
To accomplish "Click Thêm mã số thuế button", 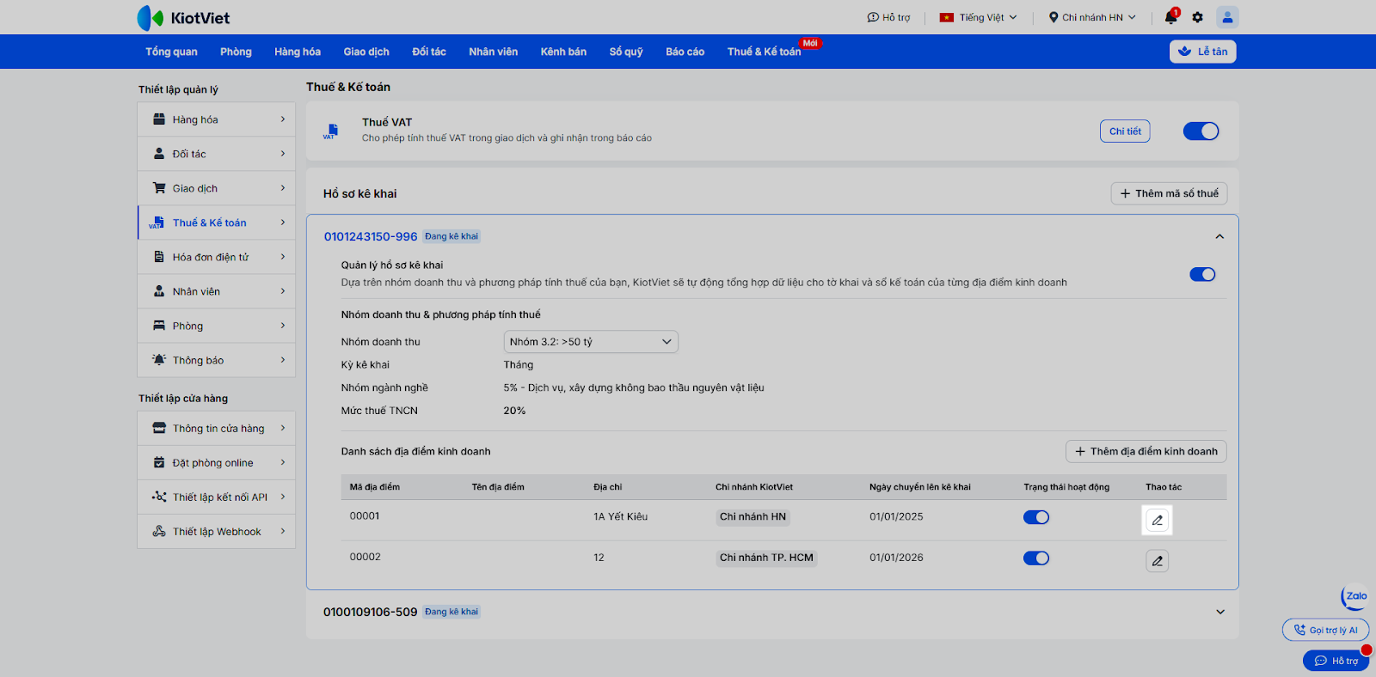I will [x=1169, y=193].
